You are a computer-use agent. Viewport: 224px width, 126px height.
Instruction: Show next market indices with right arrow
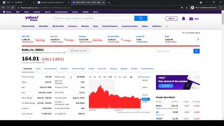(x=198, y=39)
